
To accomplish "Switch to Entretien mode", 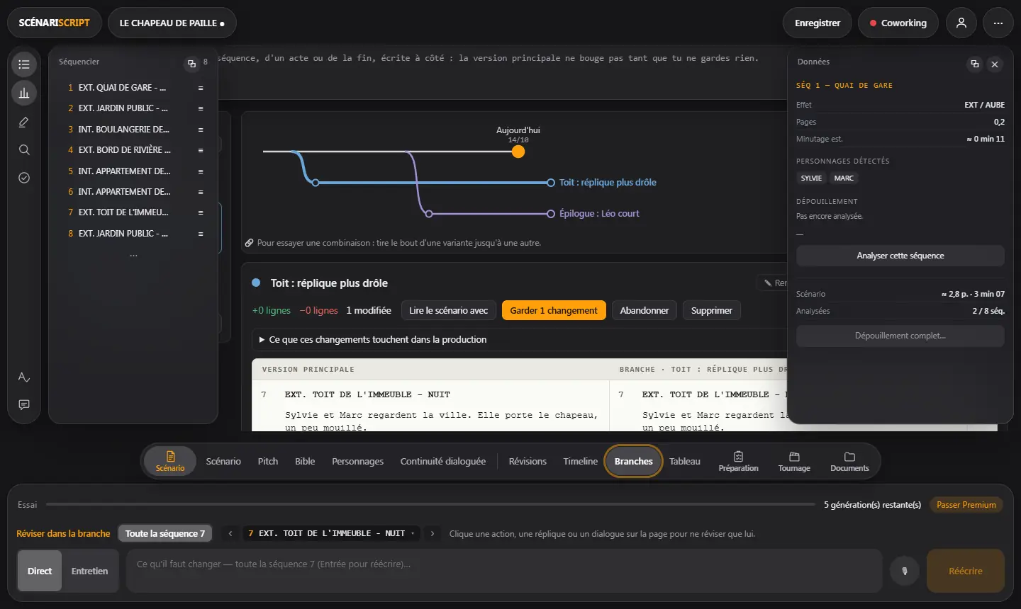I will (x=90, y=571).
